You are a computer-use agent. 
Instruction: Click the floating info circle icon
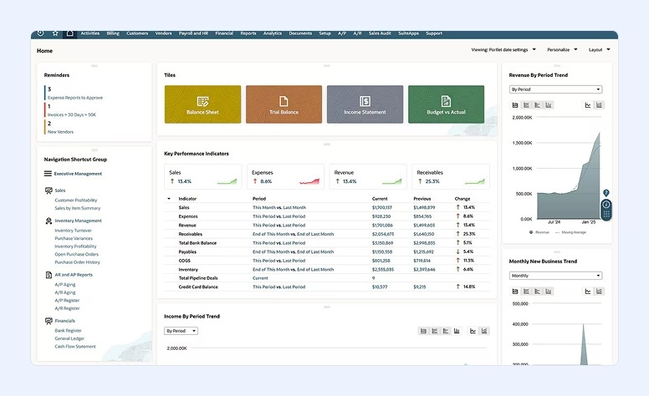click(x=606, y=204)
